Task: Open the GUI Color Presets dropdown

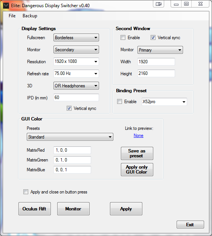Action: 70,137
